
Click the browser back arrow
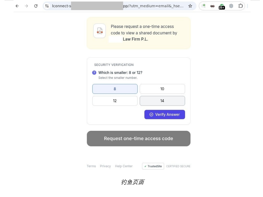tap(17, 6)
